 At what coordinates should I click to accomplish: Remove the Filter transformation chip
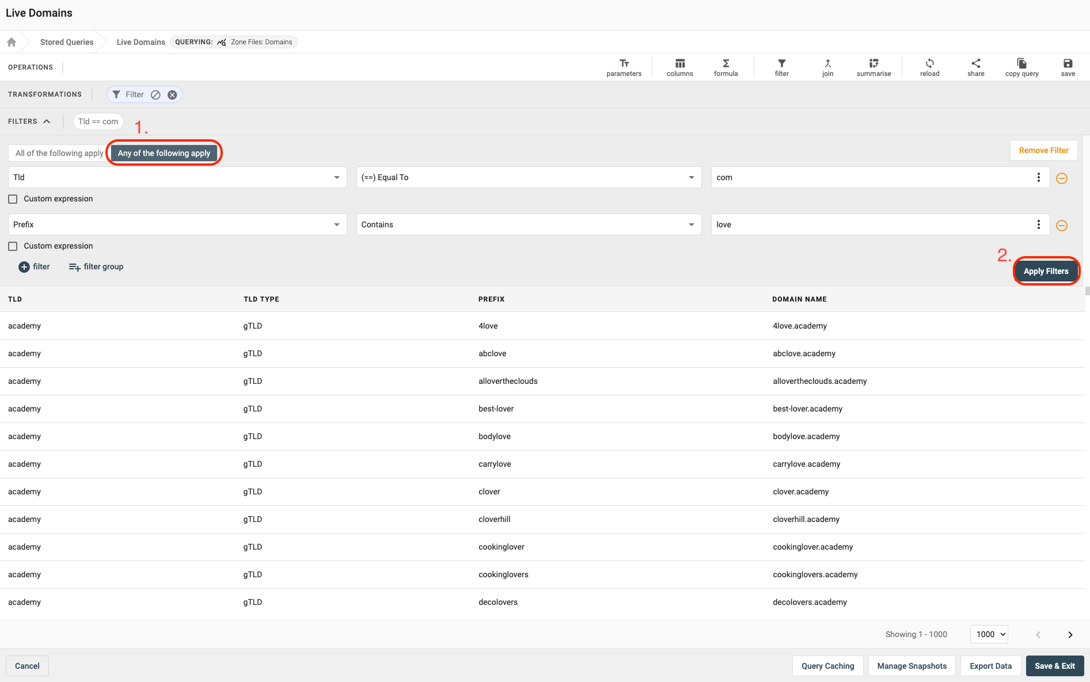click(172, 95)
